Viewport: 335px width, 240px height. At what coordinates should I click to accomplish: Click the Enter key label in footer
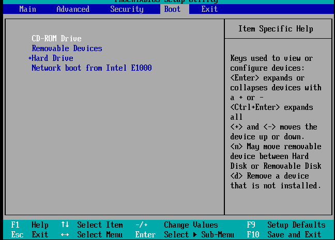(145, 235)
